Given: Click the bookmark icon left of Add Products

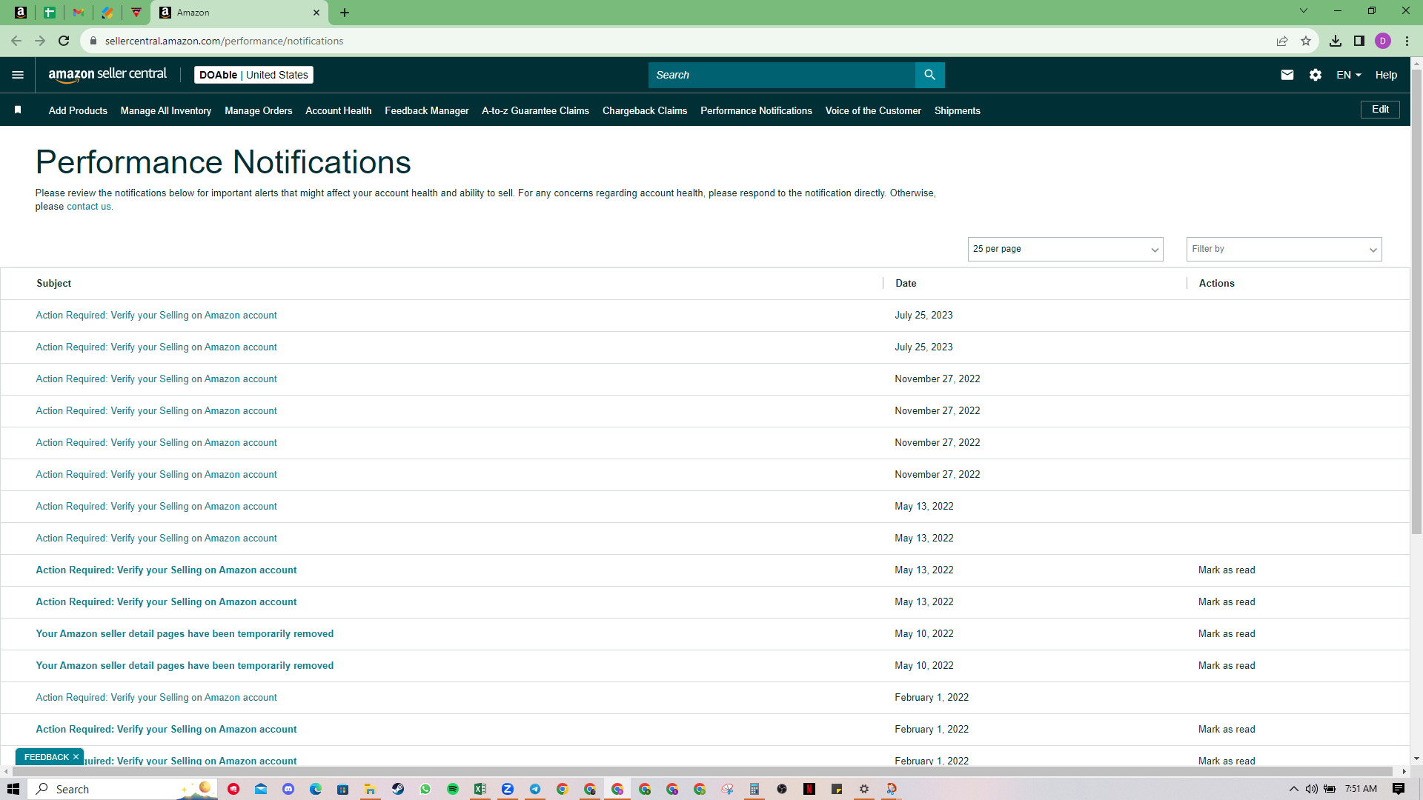Looking at the screenshot, I should pyautogui.click(x=18, y=110).
